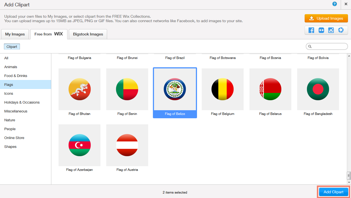Open the Bigstock Images tab
351x198 pixels.
(x=88, y=34)
